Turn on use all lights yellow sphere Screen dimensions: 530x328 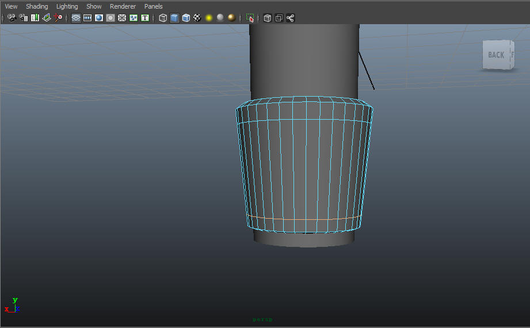[x=209, y=18]
